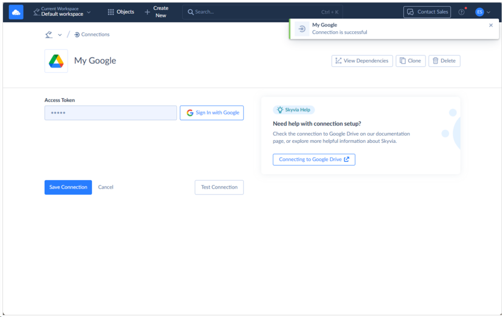Open the help question-mark icon
This screenshot has width=502, height=317.
point(461,12)
